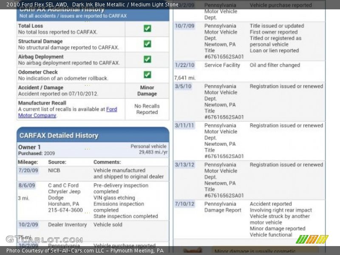This screenshot has height=255, width=340.
Task: Click the Airbag Deployment row label
Action: click(x=41, y=57)
